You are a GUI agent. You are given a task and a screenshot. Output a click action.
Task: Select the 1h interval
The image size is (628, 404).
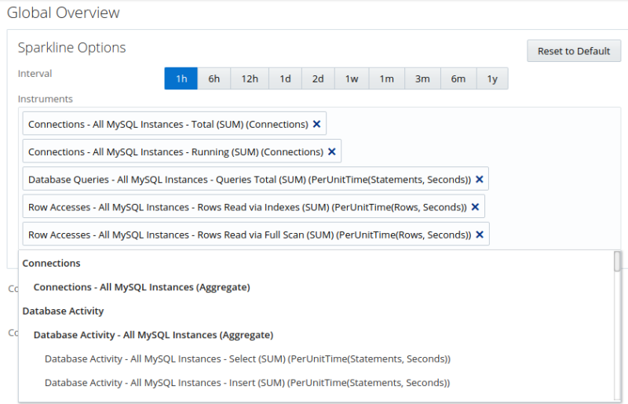pyautogui.click(x=181, y=78)
